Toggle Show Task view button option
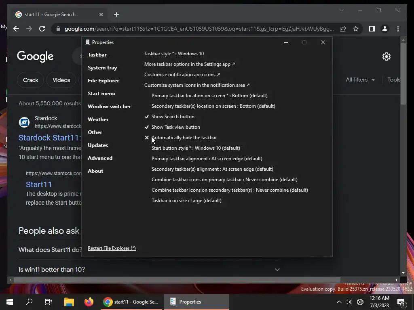The width and height of the screenshot is (414, 310). coord(172,127)
